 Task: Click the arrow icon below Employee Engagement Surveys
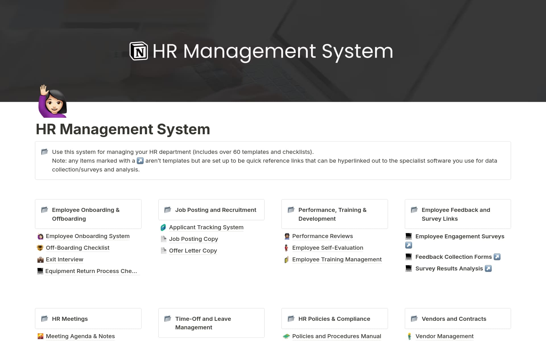[409, 245]
